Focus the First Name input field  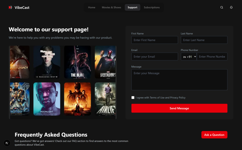point(154,40)
